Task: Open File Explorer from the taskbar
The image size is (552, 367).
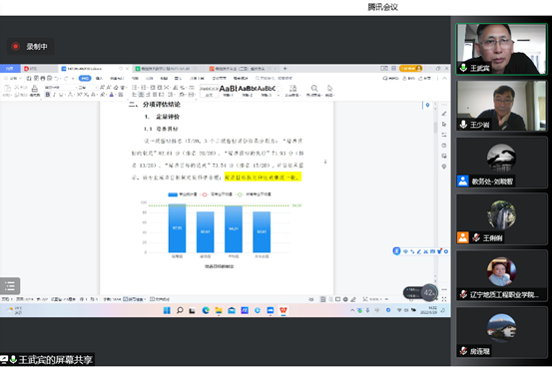Action: (219, 310)
